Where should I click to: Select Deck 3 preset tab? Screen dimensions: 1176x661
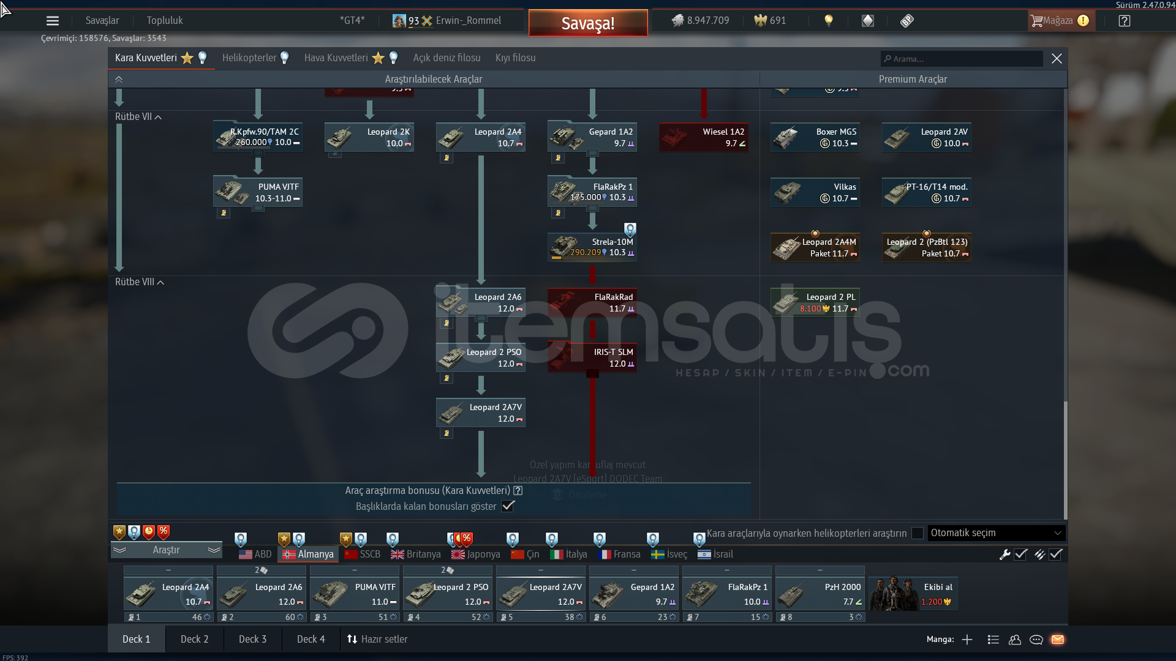(253, 639)
